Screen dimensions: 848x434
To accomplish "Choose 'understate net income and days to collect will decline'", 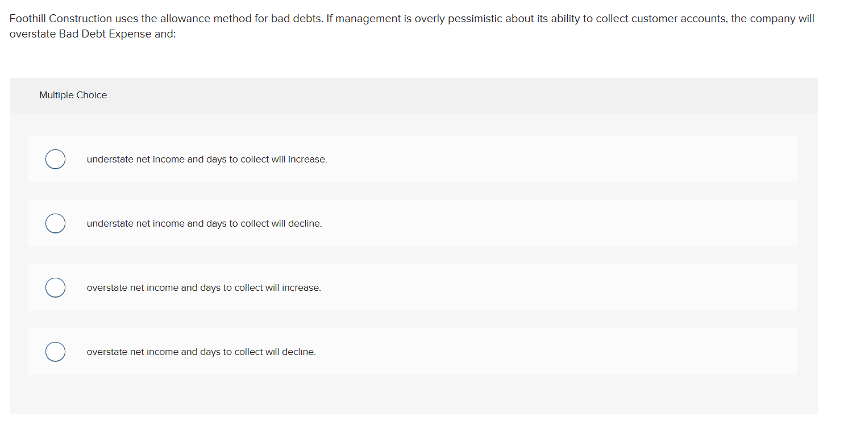I will tap(204, 223).
